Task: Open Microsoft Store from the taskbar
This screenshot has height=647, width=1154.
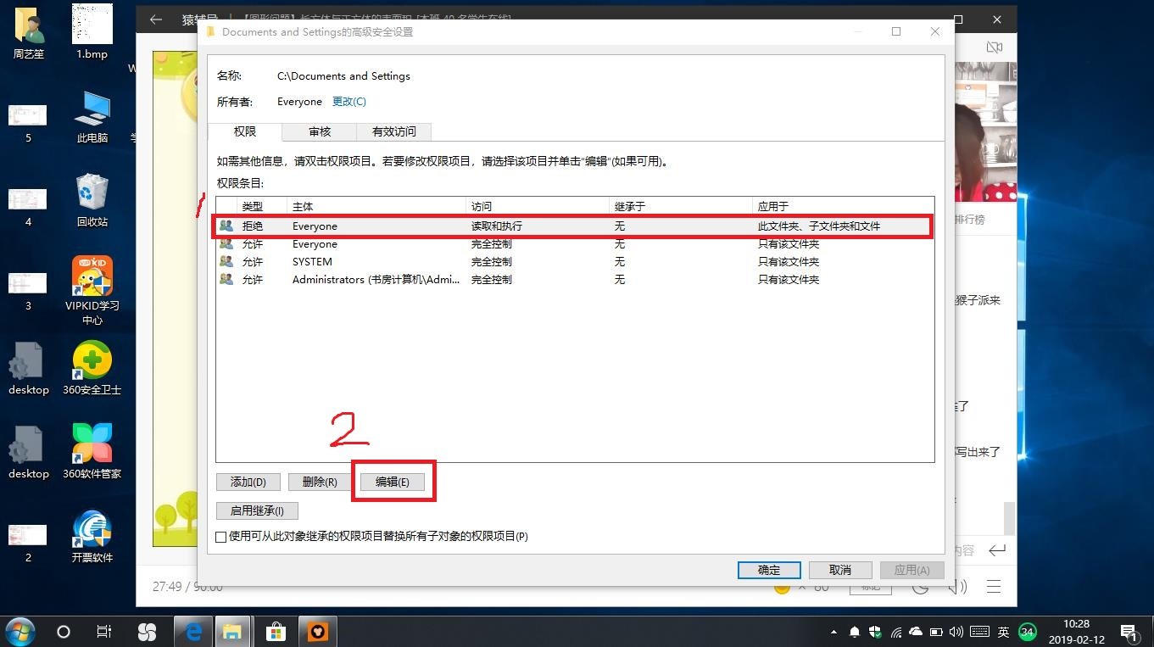Action: 276,631
